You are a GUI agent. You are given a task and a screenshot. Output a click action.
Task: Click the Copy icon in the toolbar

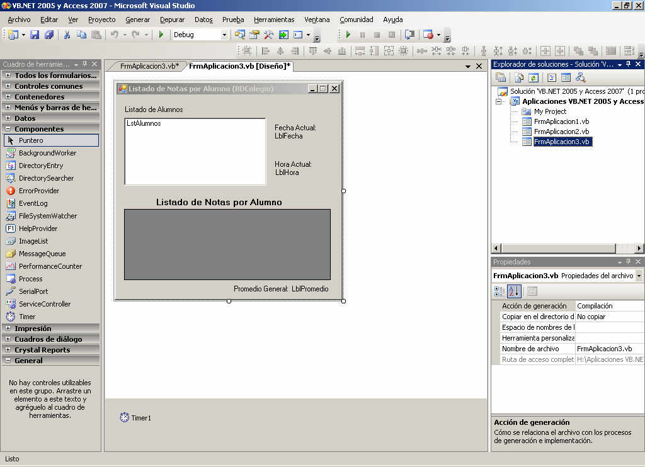point(81,35)
